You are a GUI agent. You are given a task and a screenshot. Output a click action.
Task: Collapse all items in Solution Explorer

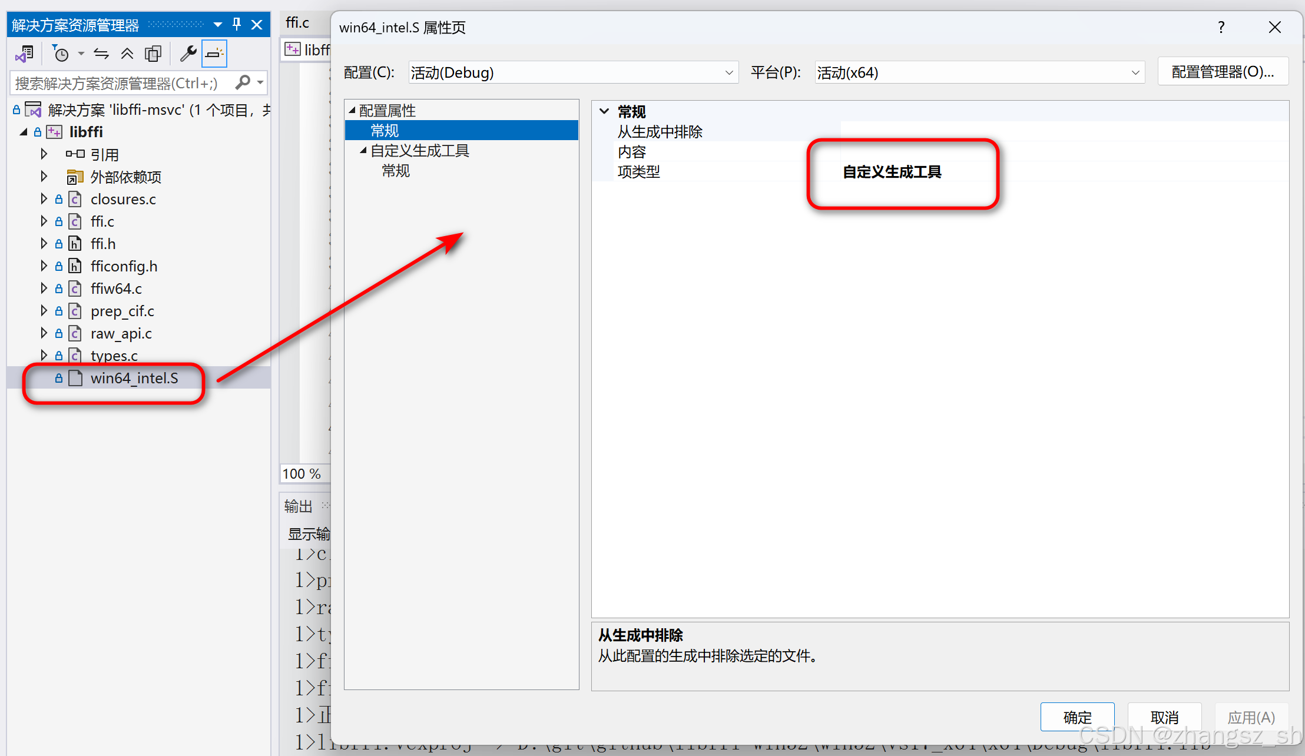[x=127, y=54]
